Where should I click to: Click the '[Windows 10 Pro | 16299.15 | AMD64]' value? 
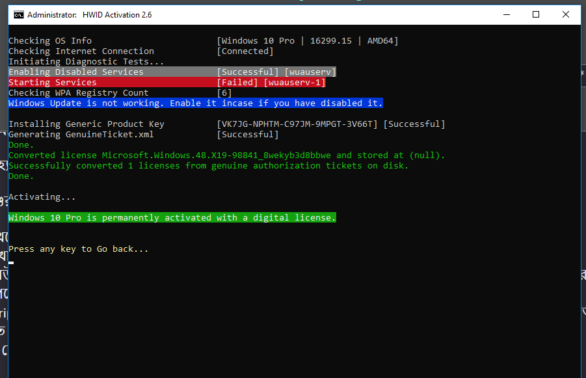click(x=308, y=41)
